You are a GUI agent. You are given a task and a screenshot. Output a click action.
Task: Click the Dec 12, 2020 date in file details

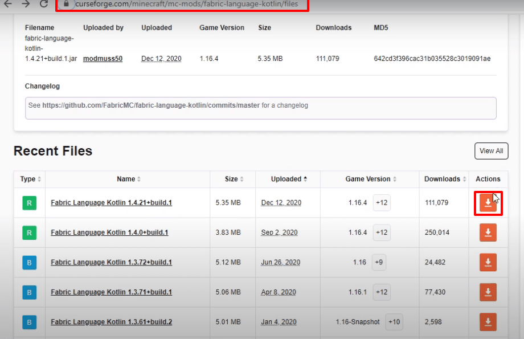161,59
